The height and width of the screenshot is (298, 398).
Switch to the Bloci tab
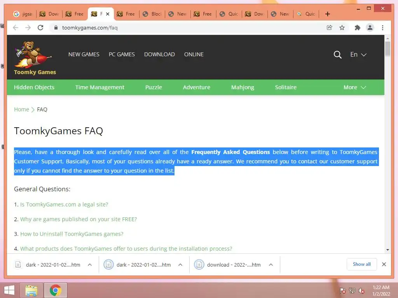[152, 14]
